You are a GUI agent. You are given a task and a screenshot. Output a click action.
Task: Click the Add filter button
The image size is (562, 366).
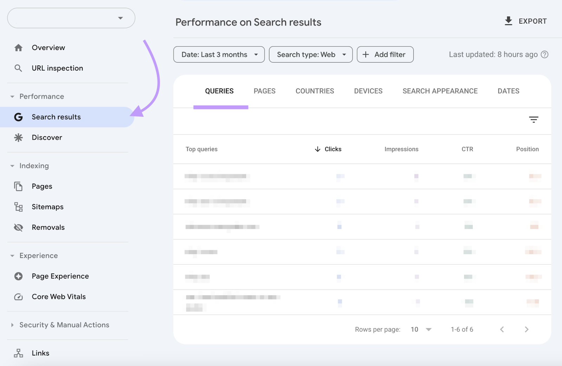tap(385, 54)
